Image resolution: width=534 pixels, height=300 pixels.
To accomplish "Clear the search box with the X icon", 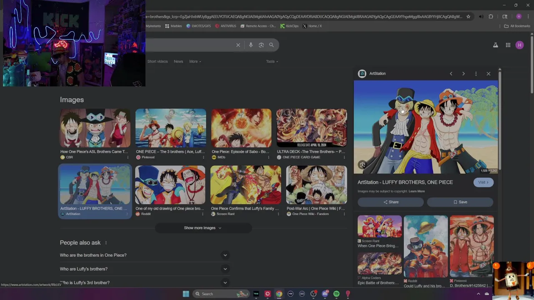I will coord(238,45).
